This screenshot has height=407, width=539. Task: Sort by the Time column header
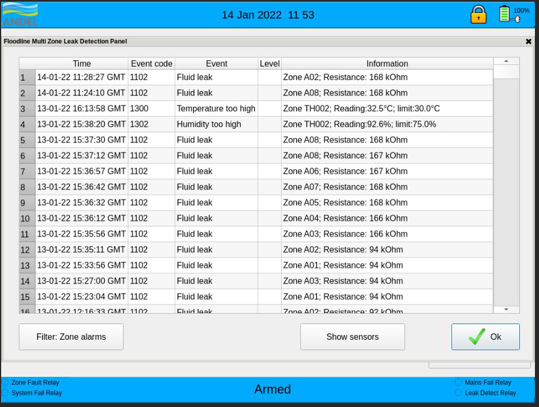82,64
